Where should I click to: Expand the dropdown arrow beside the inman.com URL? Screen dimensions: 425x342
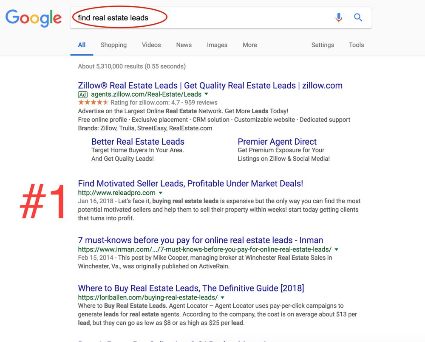coord(336,249)
